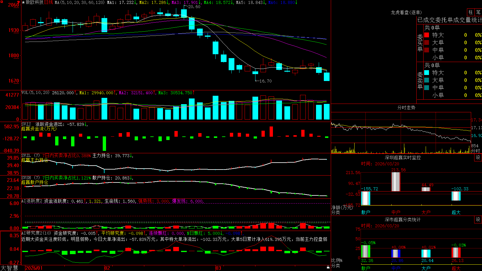This screenshot has height=271, width=482.
Task: Click 超赢散户持仓 label
Action: [x=35, y=182]
